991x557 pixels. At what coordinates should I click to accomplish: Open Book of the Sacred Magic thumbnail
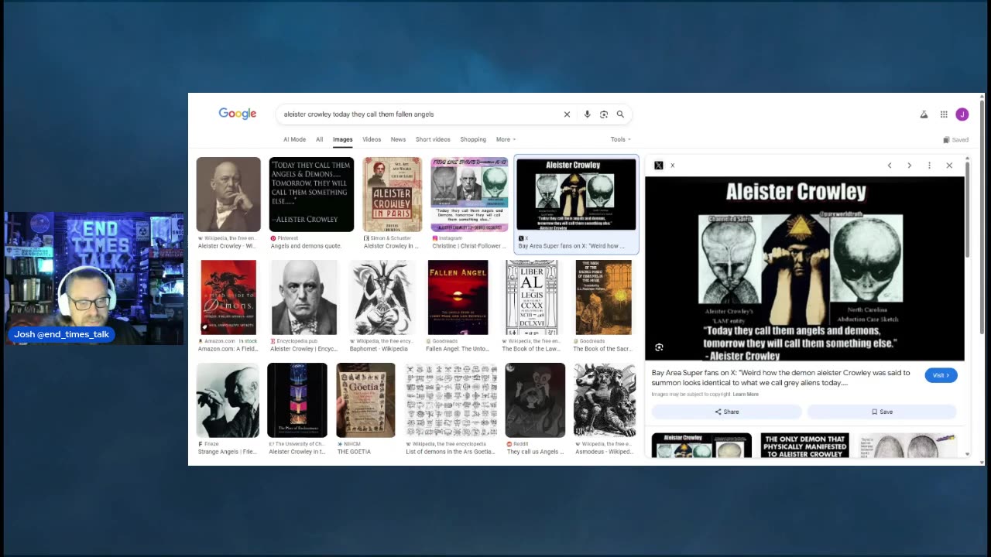tap(604, 297)
